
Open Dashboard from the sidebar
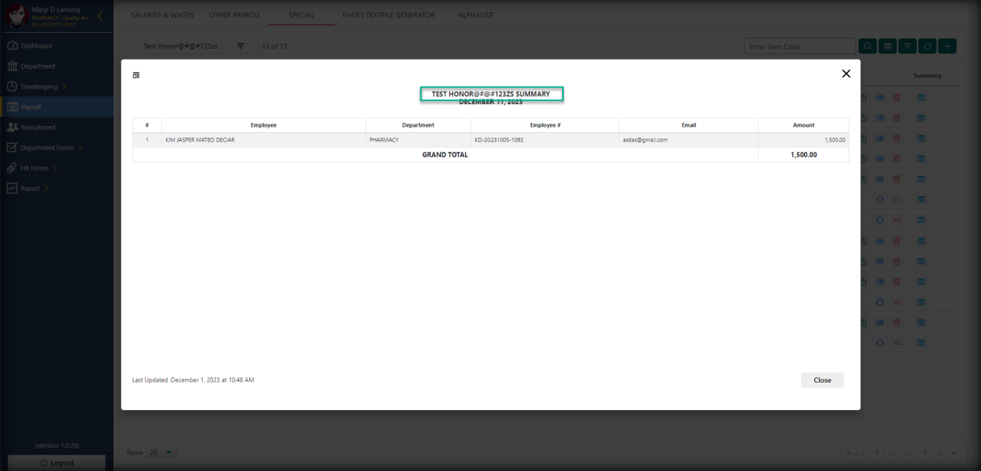(37, 46)
